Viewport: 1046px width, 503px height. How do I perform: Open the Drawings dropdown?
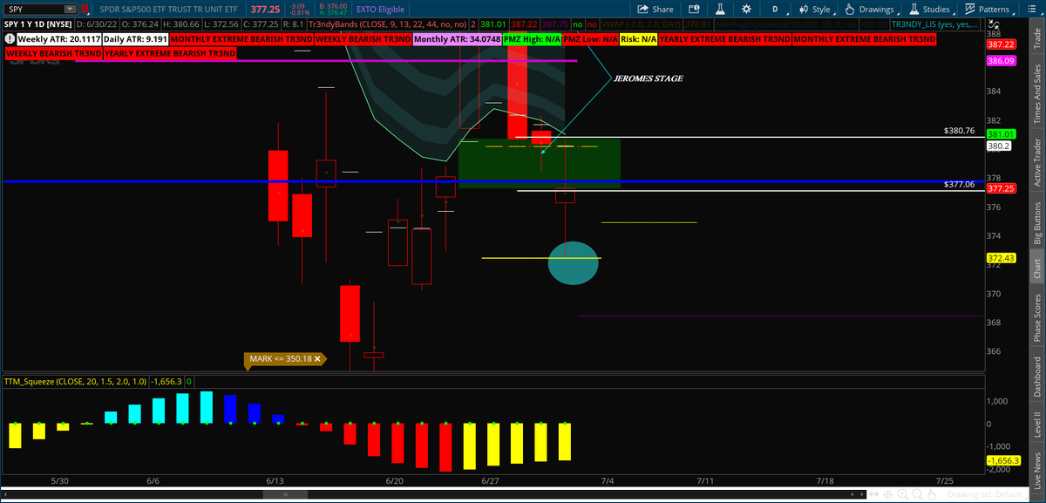pyautogui.click(x=869, y=9)
